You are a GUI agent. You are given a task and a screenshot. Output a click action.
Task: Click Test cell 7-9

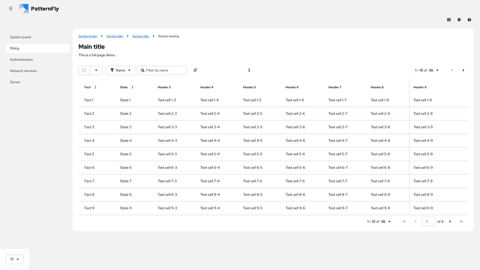pyautogui.click(x=423, y=181)
